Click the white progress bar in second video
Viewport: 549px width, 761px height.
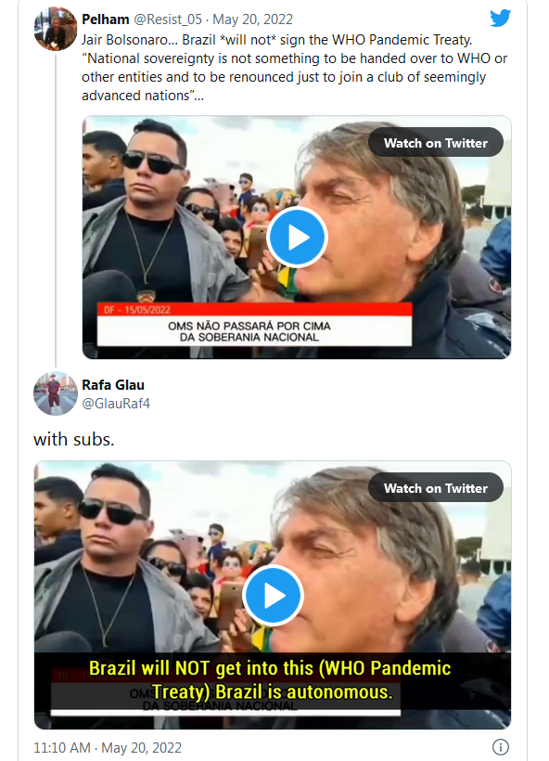click(225, 713)
